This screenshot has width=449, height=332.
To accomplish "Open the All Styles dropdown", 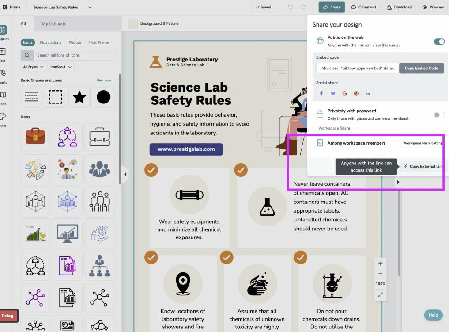I will [x=33, y=67].
